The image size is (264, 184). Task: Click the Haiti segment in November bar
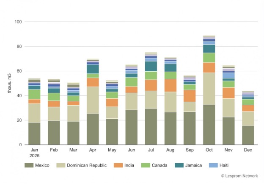(x=228, y=75)
